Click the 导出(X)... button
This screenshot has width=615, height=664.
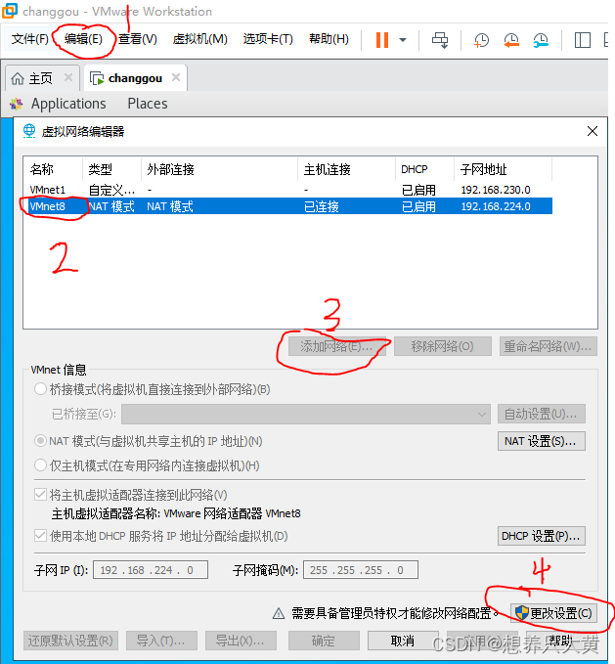(x=241, y=641)
